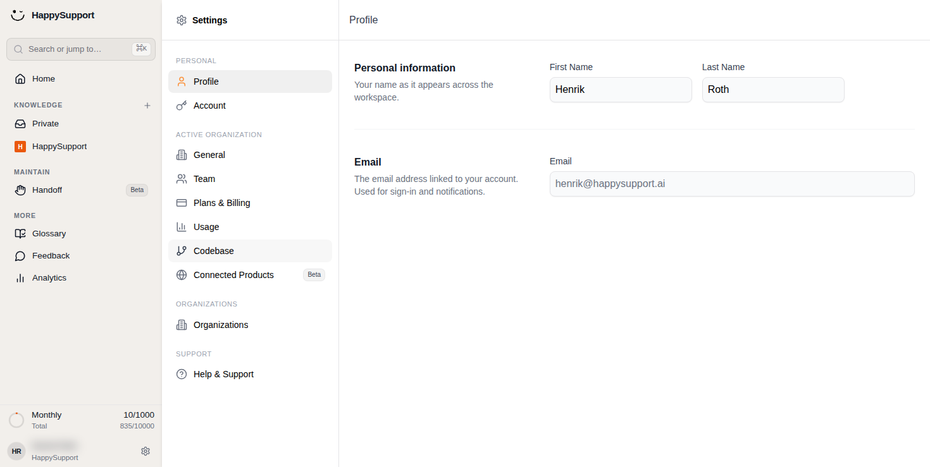The image size is (930, 467).
Task: Open the Analytics page
Action: (x=81, y=278)
